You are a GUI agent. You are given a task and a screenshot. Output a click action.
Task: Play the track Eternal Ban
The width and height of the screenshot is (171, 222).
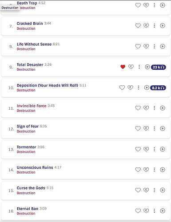163,211
